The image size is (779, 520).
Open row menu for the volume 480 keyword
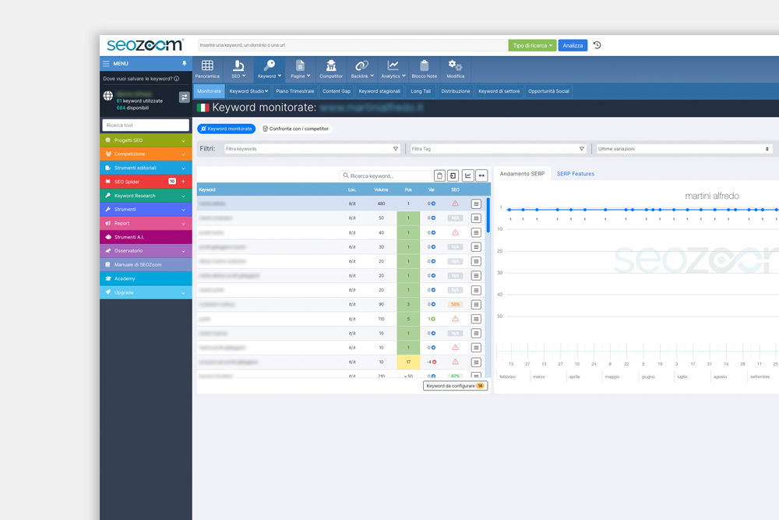(476, 203)
